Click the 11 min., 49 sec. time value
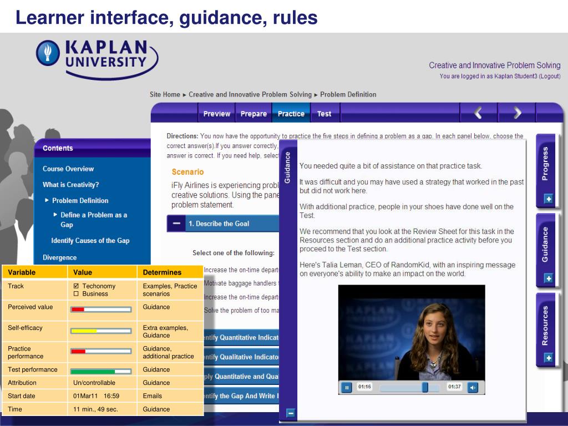 pos(95,409)
